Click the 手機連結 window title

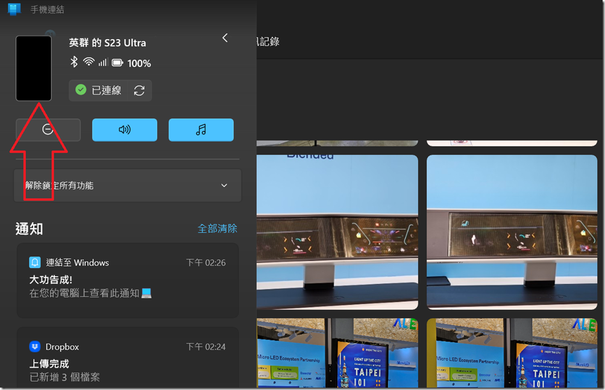click(x=47, y=9)
